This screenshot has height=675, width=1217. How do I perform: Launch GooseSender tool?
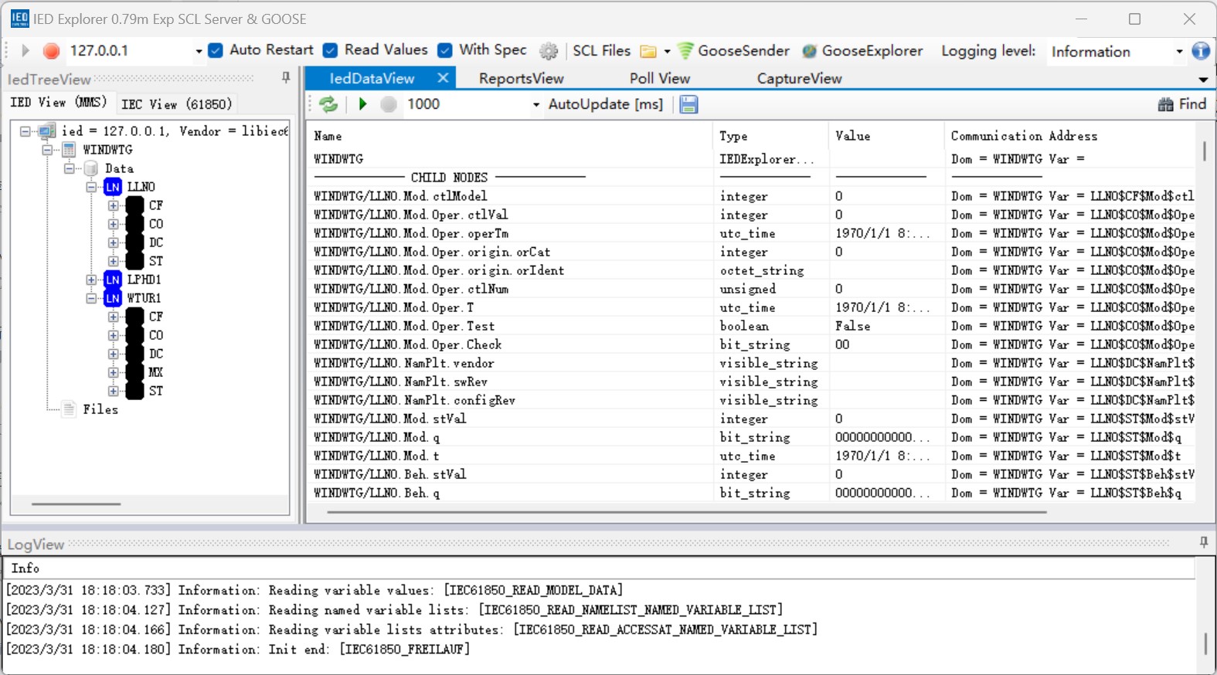coord(733,51)
